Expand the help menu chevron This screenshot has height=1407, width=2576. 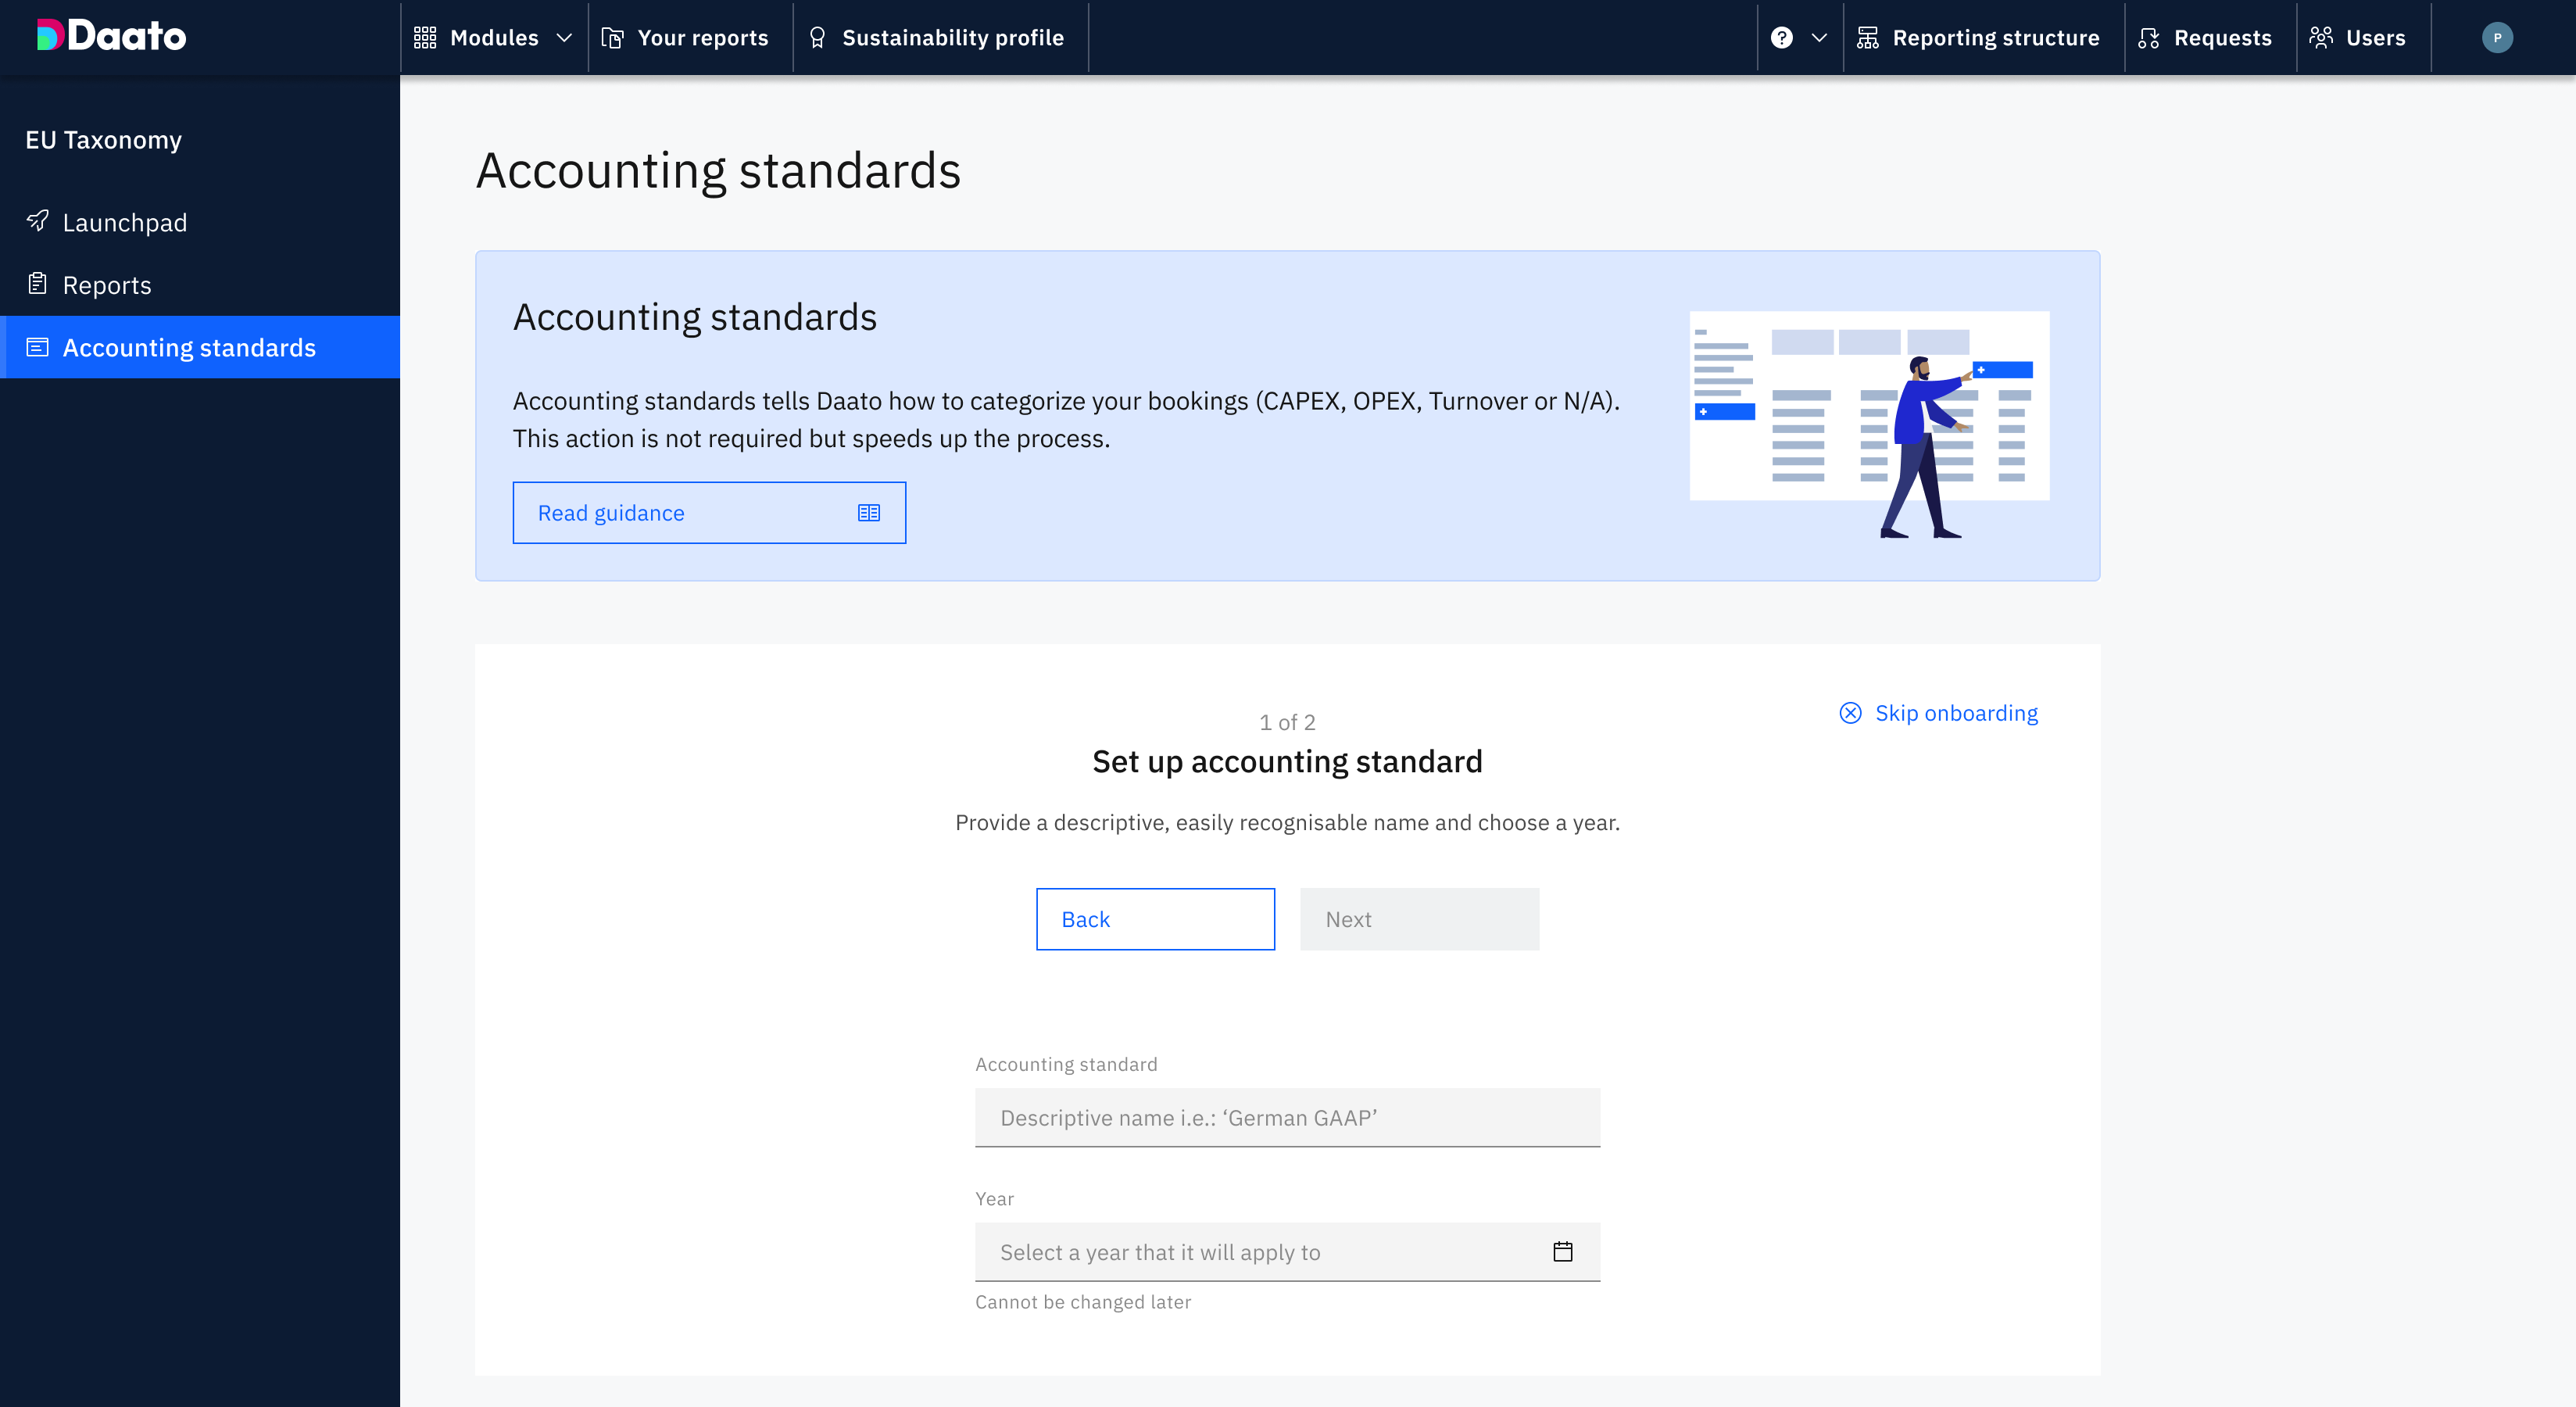[x=1819, y=38]
